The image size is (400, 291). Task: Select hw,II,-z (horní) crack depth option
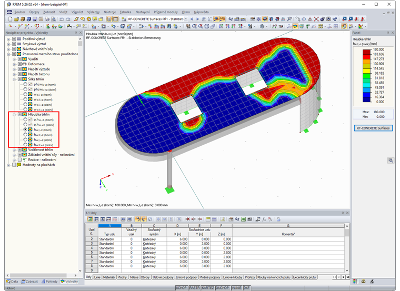pos(25,135)
